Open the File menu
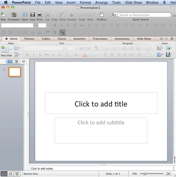Screen dimensions: 176x177 38,2
